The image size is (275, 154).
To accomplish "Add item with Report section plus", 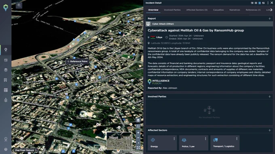I will pos(270,19).
